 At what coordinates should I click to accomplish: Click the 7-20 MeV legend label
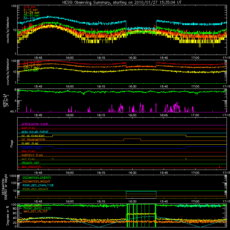coord(31,70)
